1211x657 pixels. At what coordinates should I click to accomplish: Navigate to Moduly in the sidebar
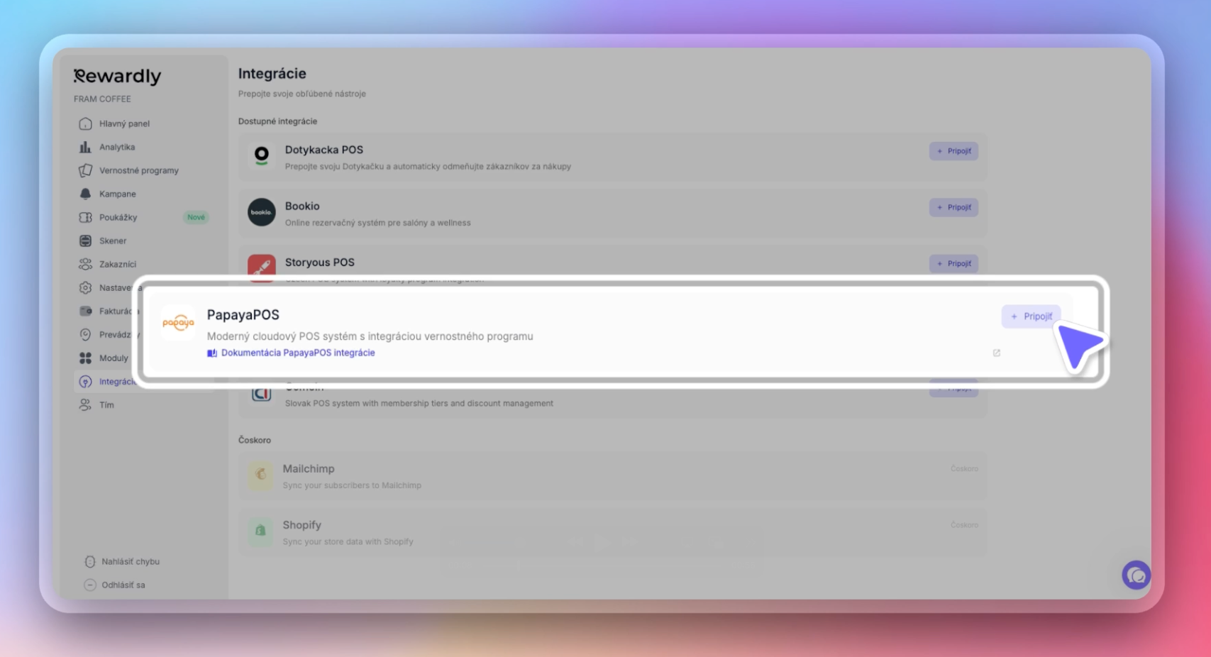(x=114, y=358)
